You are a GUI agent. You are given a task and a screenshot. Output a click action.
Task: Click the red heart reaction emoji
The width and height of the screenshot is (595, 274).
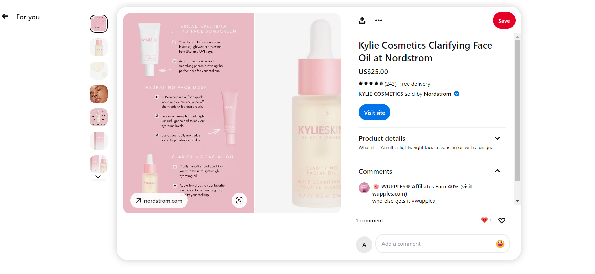(484, 220)
